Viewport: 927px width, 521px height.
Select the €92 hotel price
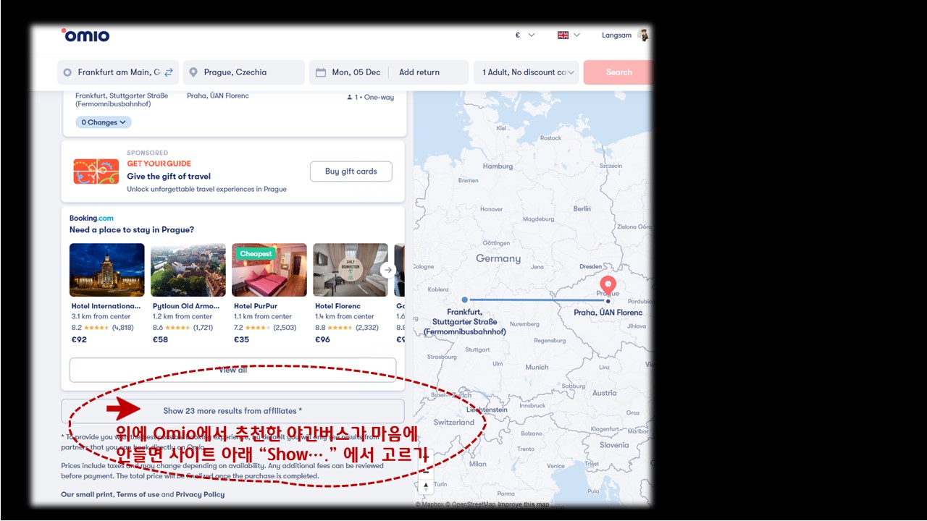point(79,339)
